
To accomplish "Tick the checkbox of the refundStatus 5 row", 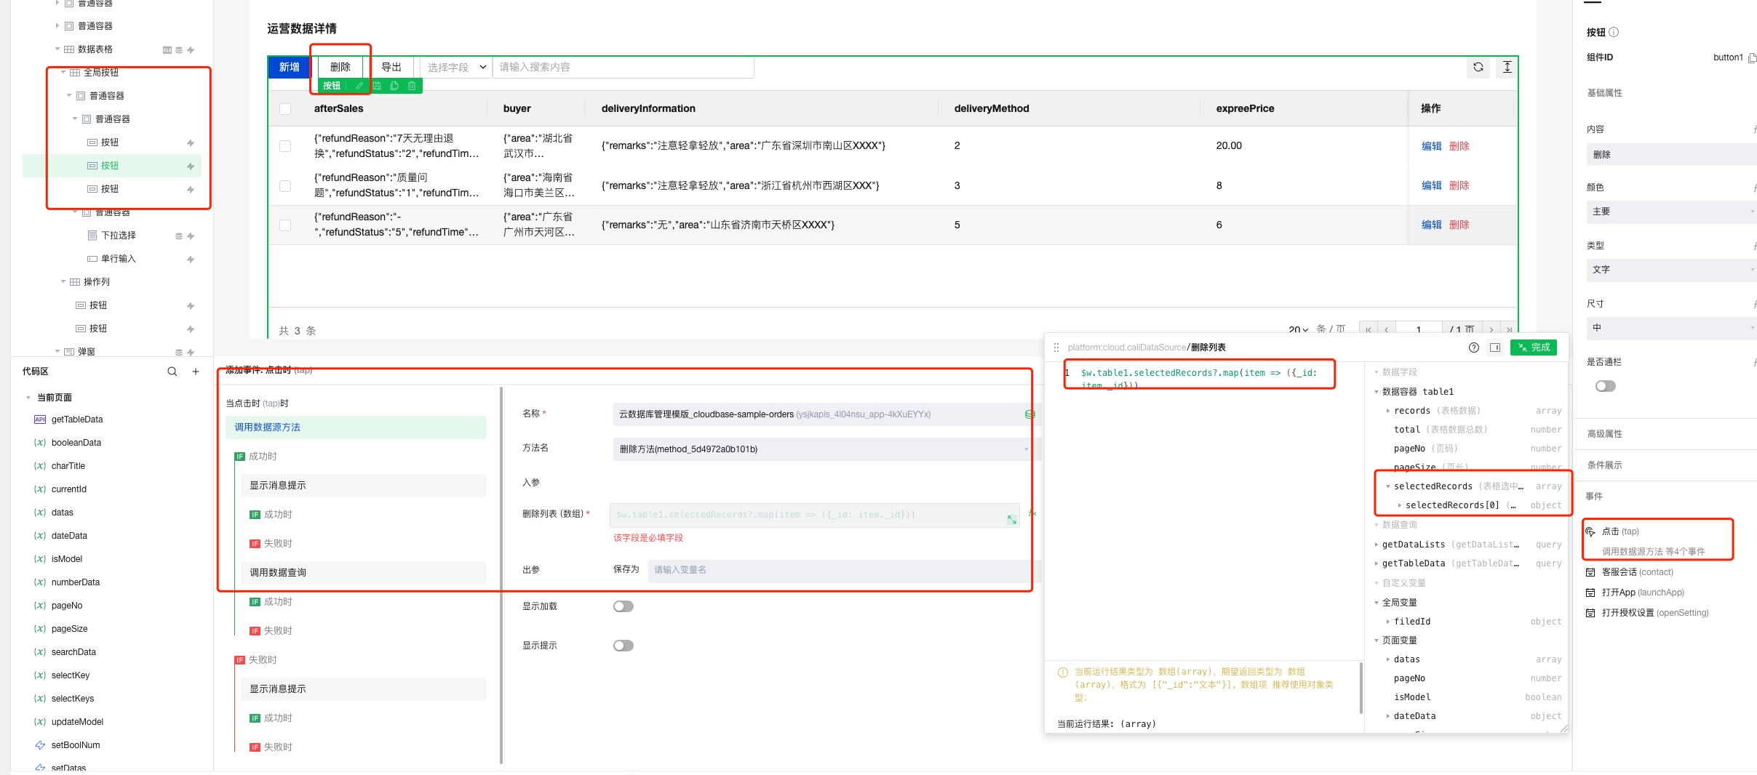I will click(285, 225).
